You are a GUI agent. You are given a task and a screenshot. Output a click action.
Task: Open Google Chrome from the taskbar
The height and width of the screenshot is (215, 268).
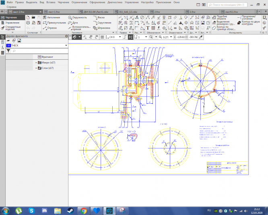[x=83, y=210]
